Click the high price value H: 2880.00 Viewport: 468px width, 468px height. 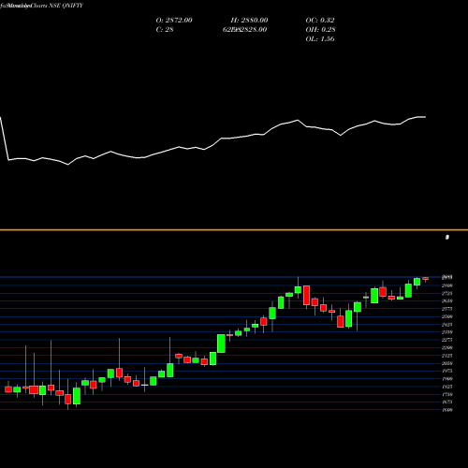click(x=249, y=21)
